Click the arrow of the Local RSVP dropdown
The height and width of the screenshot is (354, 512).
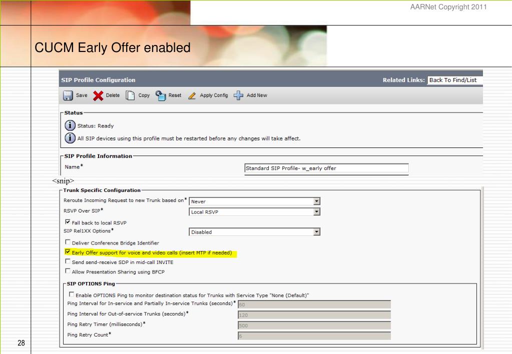click(x=316, y=211)
